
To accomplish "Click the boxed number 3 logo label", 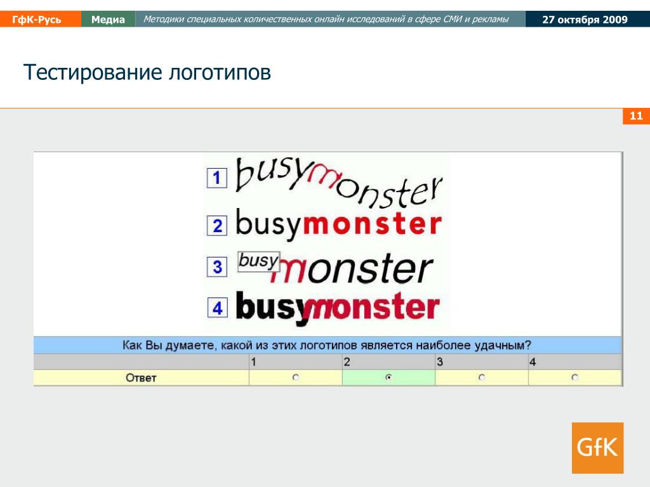I will (x=217, y=267).
